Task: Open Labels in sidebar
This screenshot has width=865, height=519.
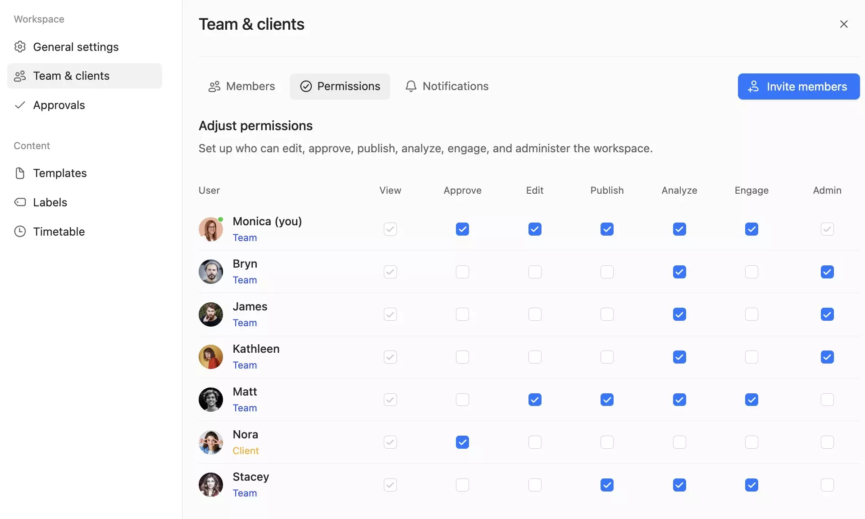Action: coord(85,202)
